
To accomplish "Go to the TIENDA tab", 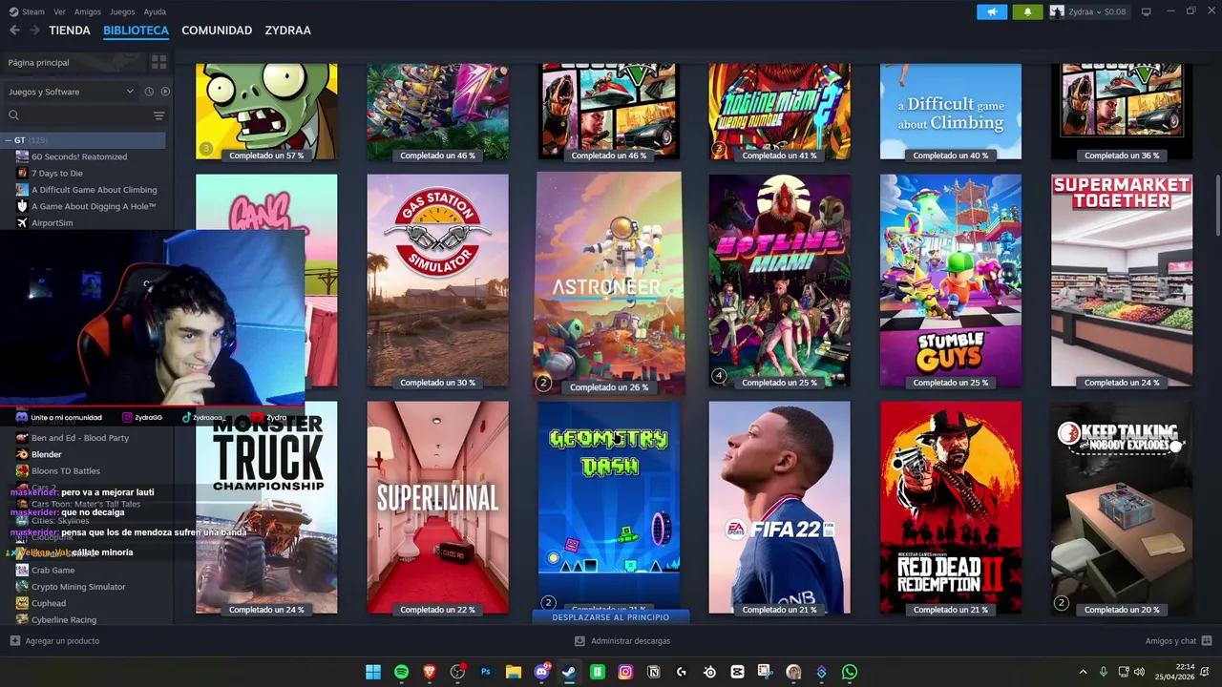I will pos(70,31).
